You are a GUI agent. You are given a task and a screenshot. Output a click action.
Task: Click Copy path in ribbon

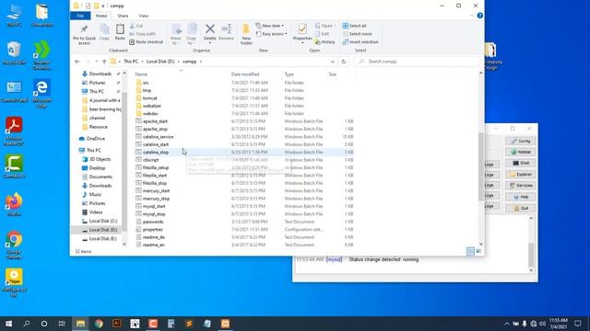tap(143, 34)
